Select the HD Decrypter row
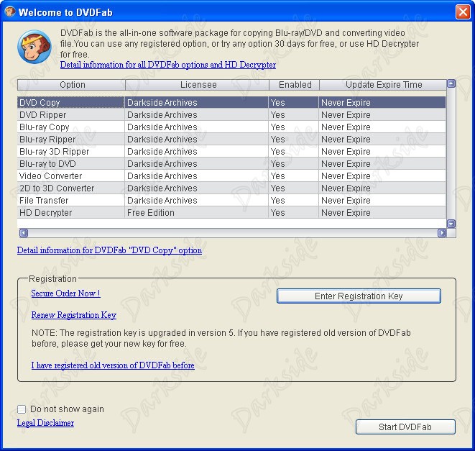Image resolution: width=475 pixels, height=451 pixels. point(231,213)
